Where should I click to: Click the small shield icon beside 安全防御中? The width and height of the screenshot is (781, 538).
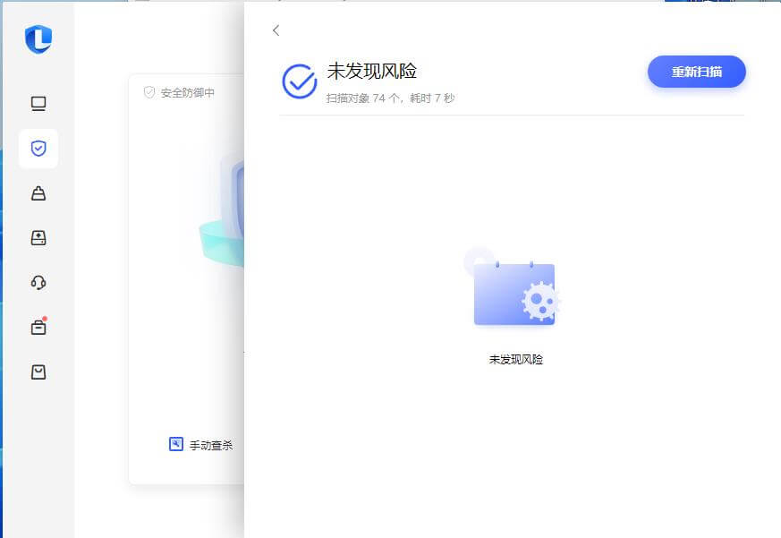tap(149, 92)
